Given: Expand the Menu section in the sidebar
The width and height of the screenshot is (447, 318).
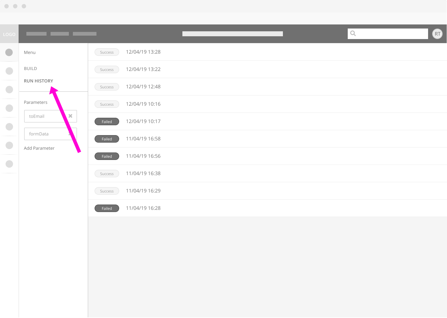Looking at the screenshot, I should (x=29, y=52).
